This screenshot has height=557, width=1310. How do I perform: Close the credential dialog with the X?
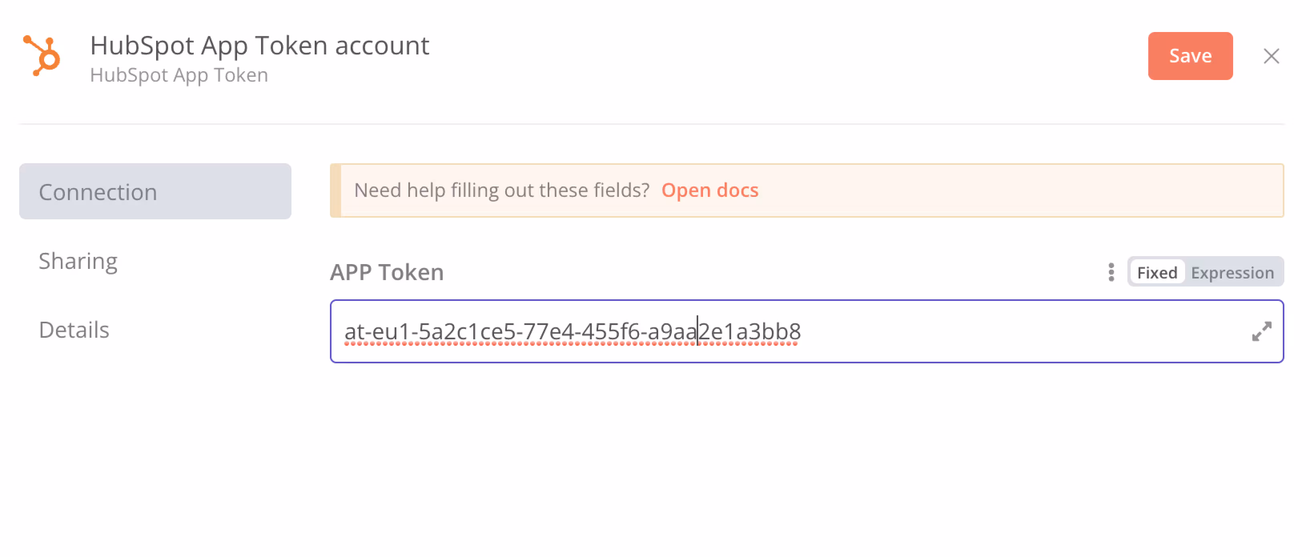click(1271, 56)
